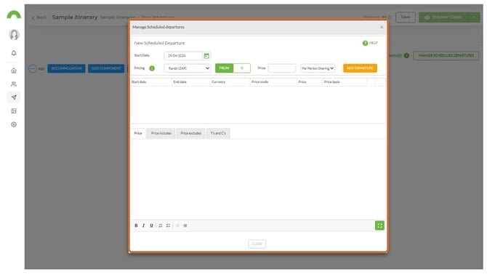Click MANAGE SCHEDULED DEPARTURES button in background

point(446,55)
